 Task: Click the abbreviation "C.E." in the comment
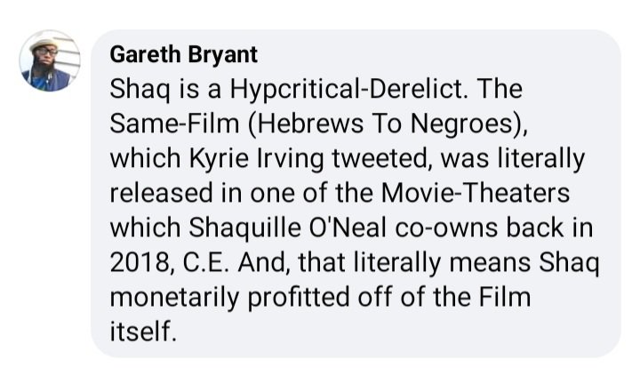[210, 260]
